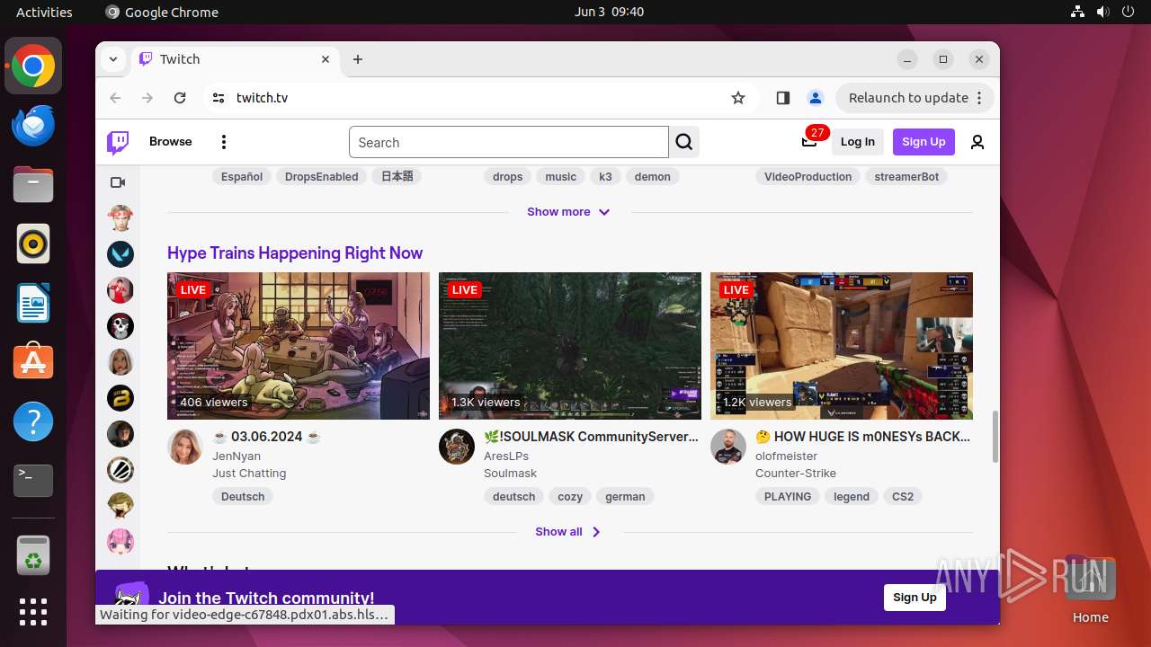Select the Twitch browser tab

pyautogui.click(x=235, y=59)
